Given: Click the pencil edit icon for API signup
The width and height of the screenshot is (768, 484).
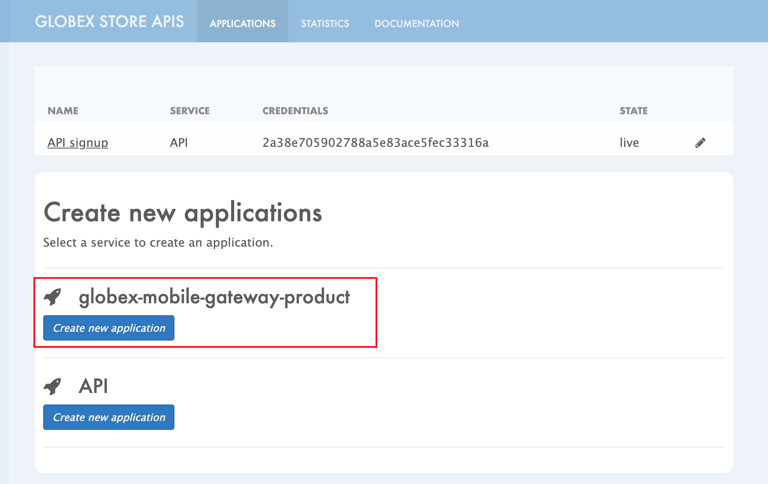Looking at the screenshot, I should tap(700, 143).
